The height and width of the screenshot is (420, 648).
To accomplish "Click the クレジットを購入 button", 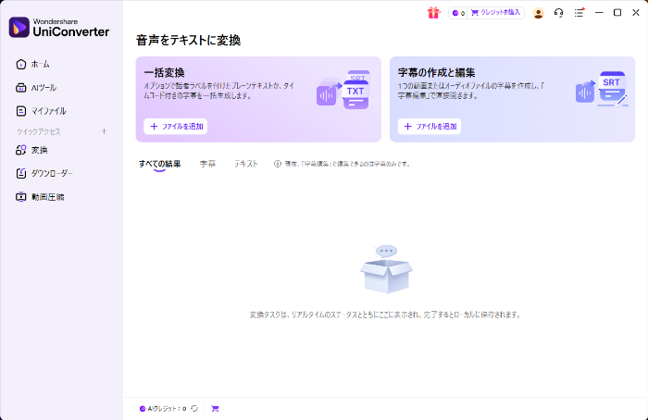I will (496, 13).
